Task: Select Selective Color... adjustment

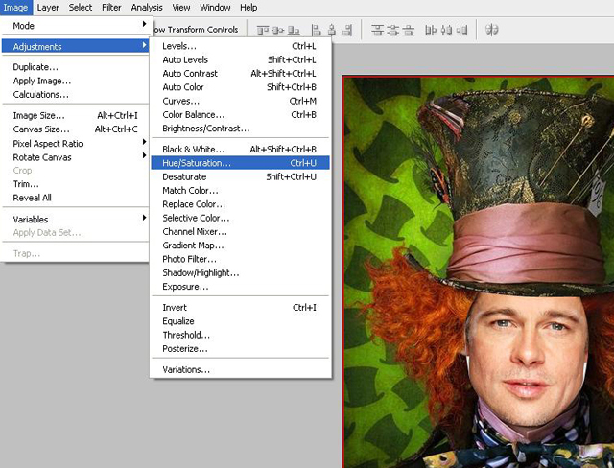Action: 241,218
